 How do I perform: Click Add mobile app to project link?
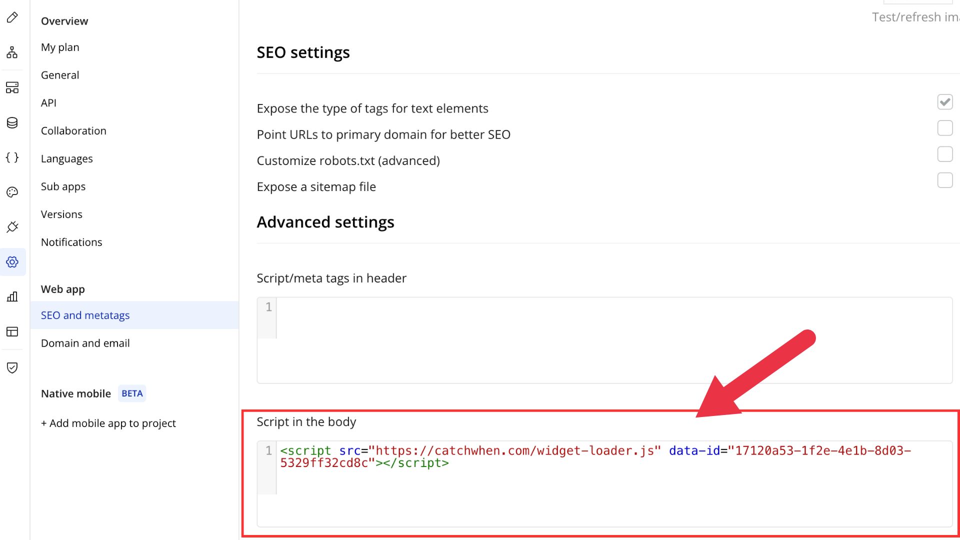pyautogui.click(x=108, y=423)
